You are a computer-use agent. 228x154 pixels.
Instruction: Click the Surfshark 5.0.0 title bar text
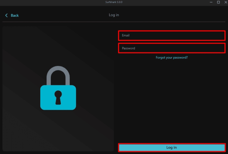click(x=114, y=2)
